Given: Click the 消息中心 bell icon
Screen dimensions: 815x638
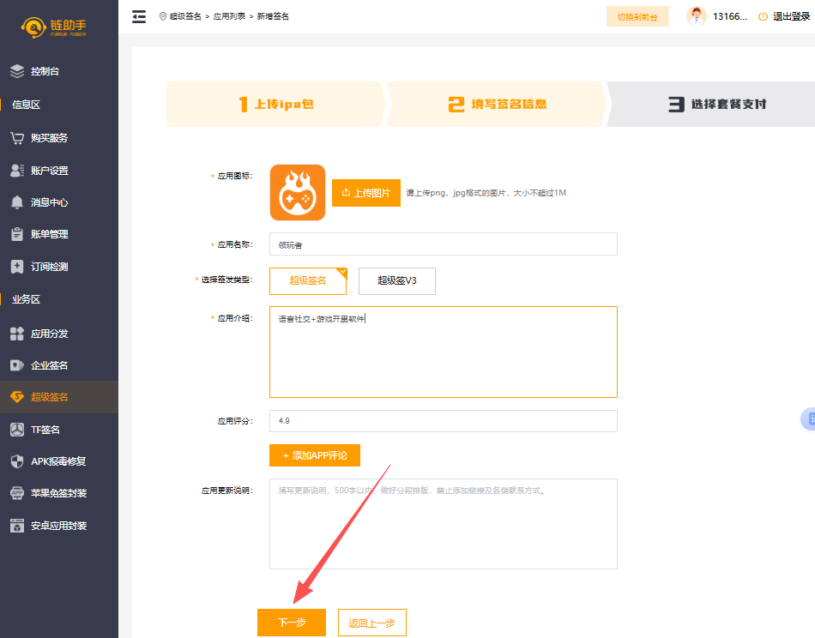Looking at the screenshot, I should pos(17,202).
